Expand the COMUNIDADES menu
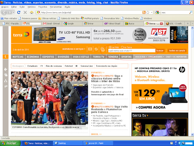194x146 pixels. point(156,57)
